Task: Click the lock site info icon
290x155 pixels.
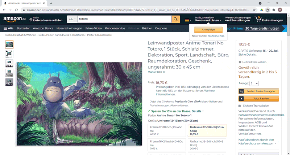Action: point(24,10)
